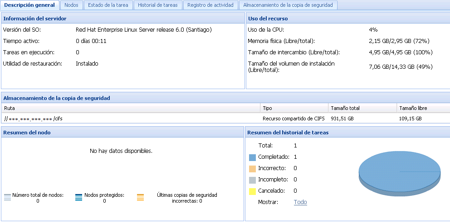The height and width of the screenshot is (223, 450).
Task: Click the protected nodes icon
Action: (x=78, y=197)
